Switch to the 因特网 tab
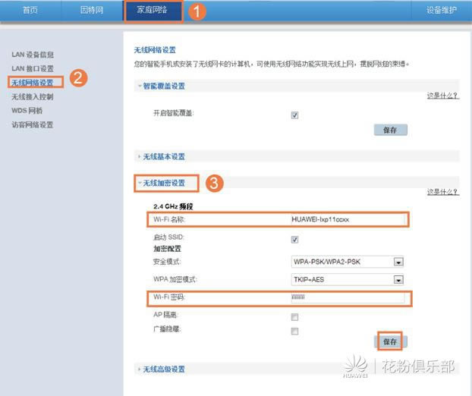The width and height of the screenshot is (472, 396). pyautogui.click(x=92, y=11)
